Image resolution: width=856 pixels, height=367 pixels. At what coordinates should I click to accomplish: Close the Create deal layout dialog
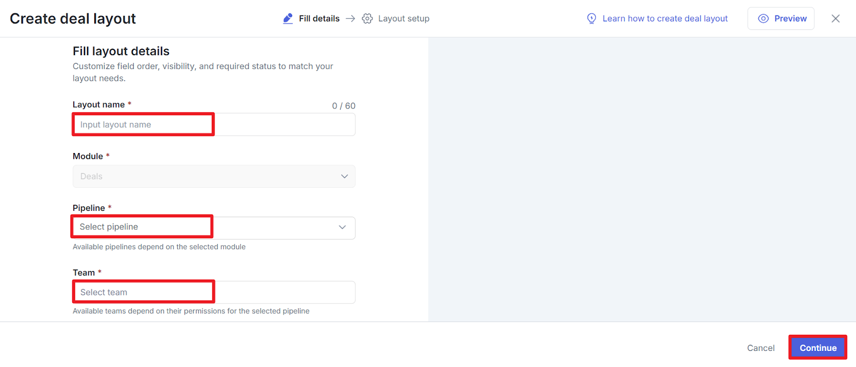(x=835, y=19)
